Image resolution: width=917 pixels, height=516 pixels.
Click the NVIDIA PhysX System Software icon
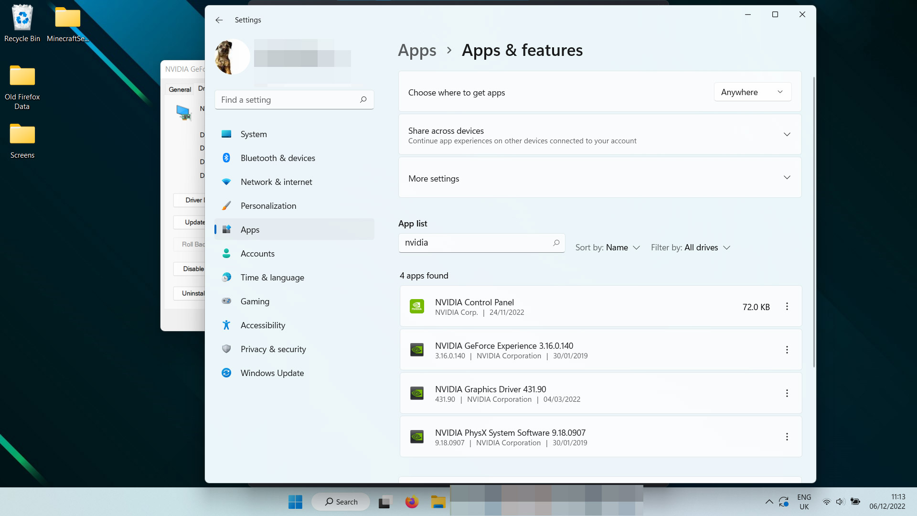point(417,437)
